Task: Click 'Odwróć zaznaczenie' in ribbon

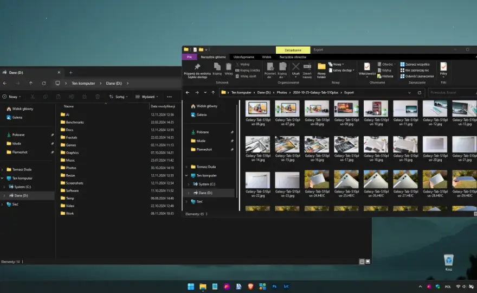Action: click(417, 77)
